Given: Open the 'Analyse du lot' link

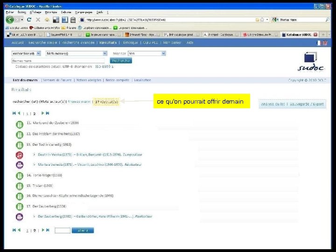Looking at the screenshot, I should 273,104.
